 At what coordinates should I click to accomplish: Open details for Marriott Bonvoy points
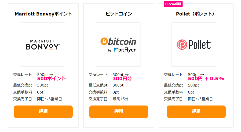[x=43, y=112]
